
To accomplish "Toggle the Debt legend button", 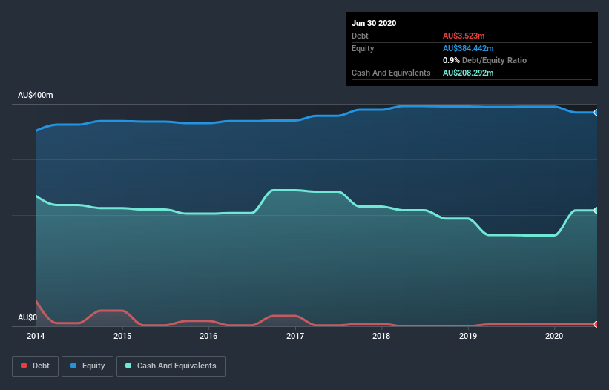I will pos(35,366).
